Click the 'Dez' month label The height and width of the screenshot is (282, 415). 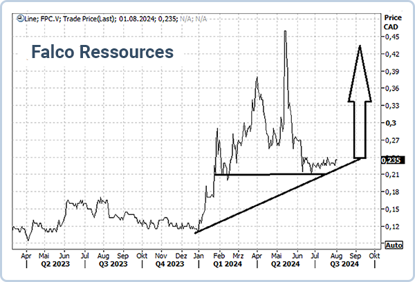(x=181, y=256)
